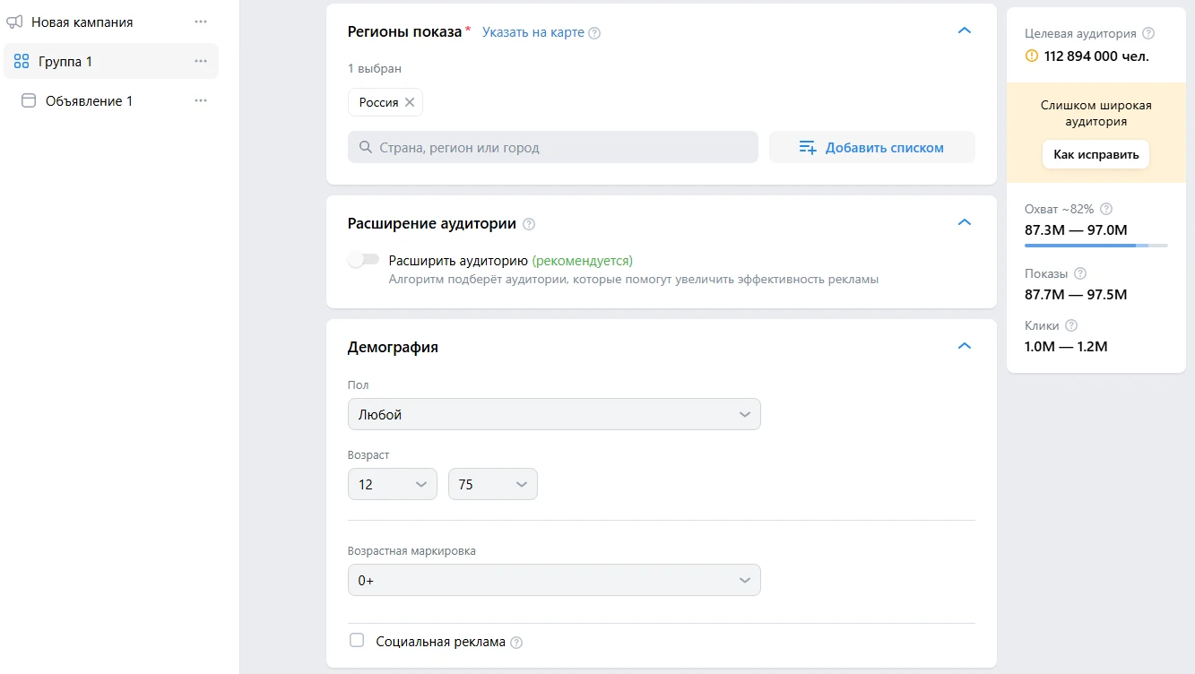Click help icon next to Указать на карте
Screen dimensions: 1195x674
(594, 33)
